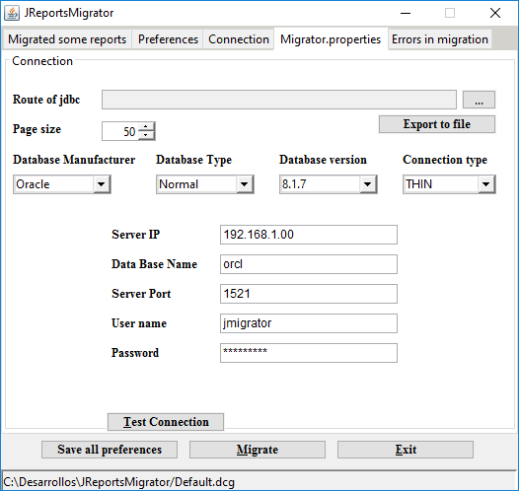Viewport: 520px width, 491px height.
Task: Click the Server Port field
Action: click(x=309, y=294)
